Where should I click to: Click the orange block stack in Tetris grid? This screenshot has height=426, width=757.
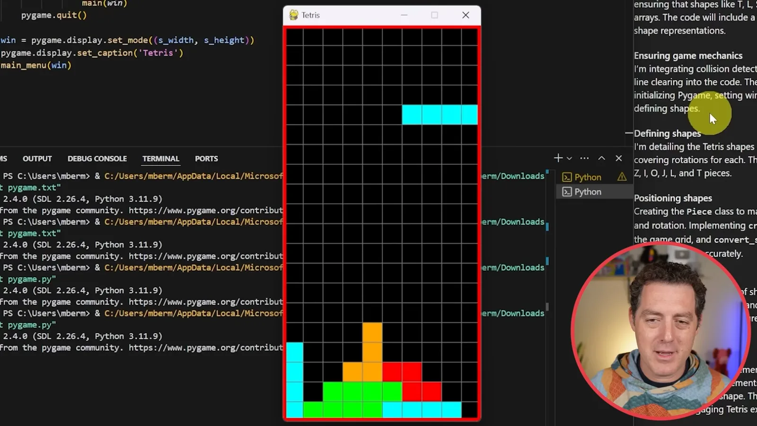pos(372,352)
